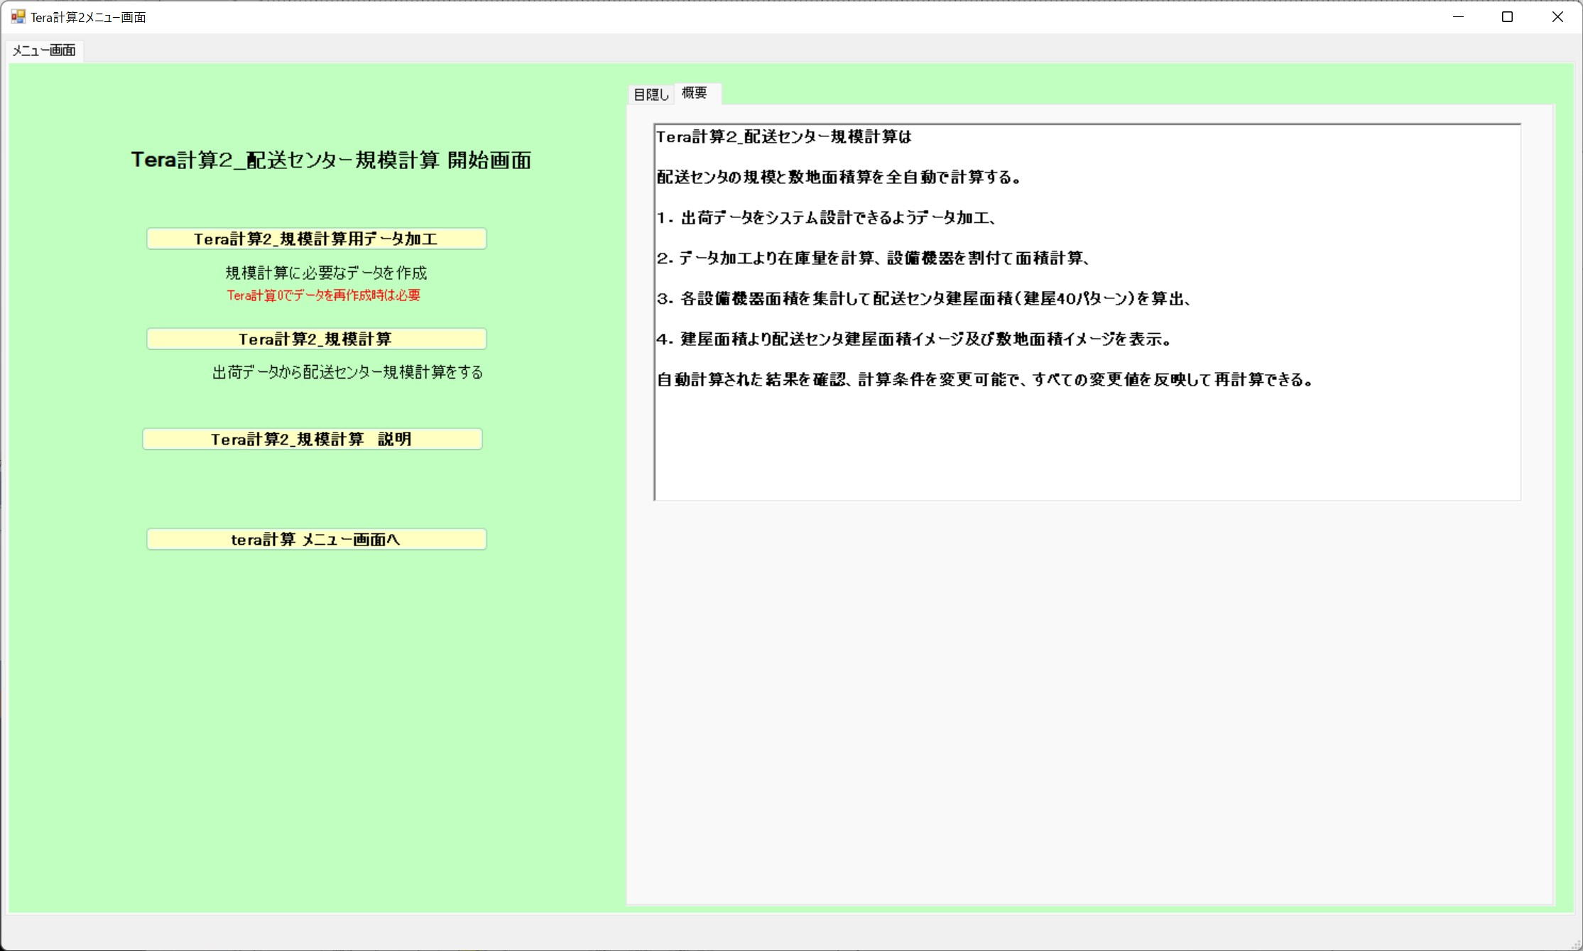
Task: Start the Tera計算2_規模計算 button
Action: coord(316,339)
